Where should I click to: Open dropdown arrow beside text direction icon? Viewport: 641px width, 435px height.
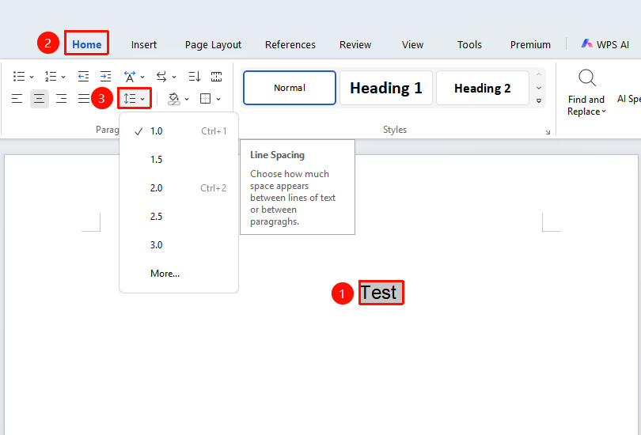(x=174, y=77)
